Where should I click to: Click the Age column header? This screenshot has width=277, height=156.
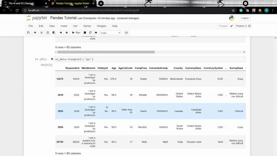point(114,68)
